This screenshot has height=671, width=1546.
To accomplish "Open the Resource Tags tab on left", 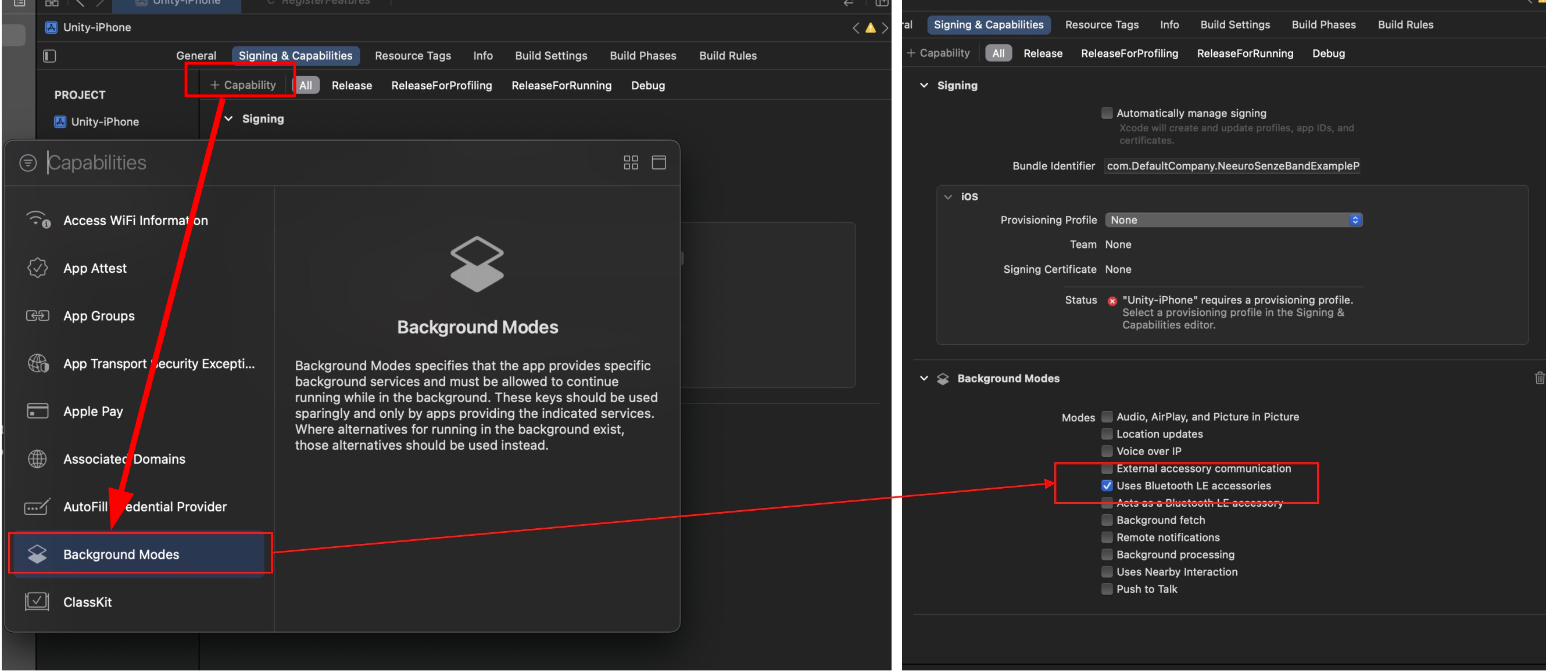I will click(x=412, y=56).
